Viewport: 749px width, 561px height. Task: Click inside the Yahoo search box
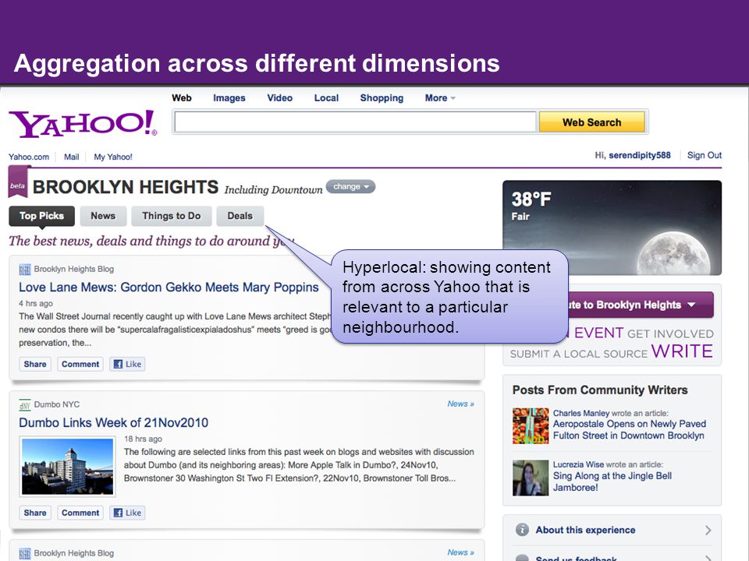pyautogui.click(x=355, y=122)
